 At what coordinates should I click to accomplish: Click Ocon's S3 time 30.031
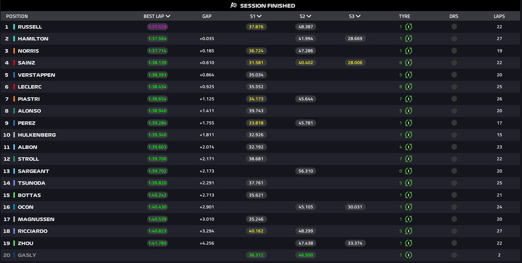coord(355,207)
